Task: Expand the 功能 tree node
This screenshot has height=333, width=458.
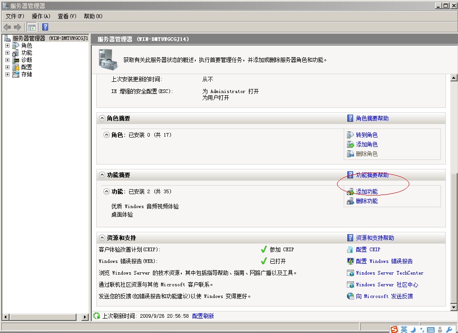Action: (x=7, y=53)
